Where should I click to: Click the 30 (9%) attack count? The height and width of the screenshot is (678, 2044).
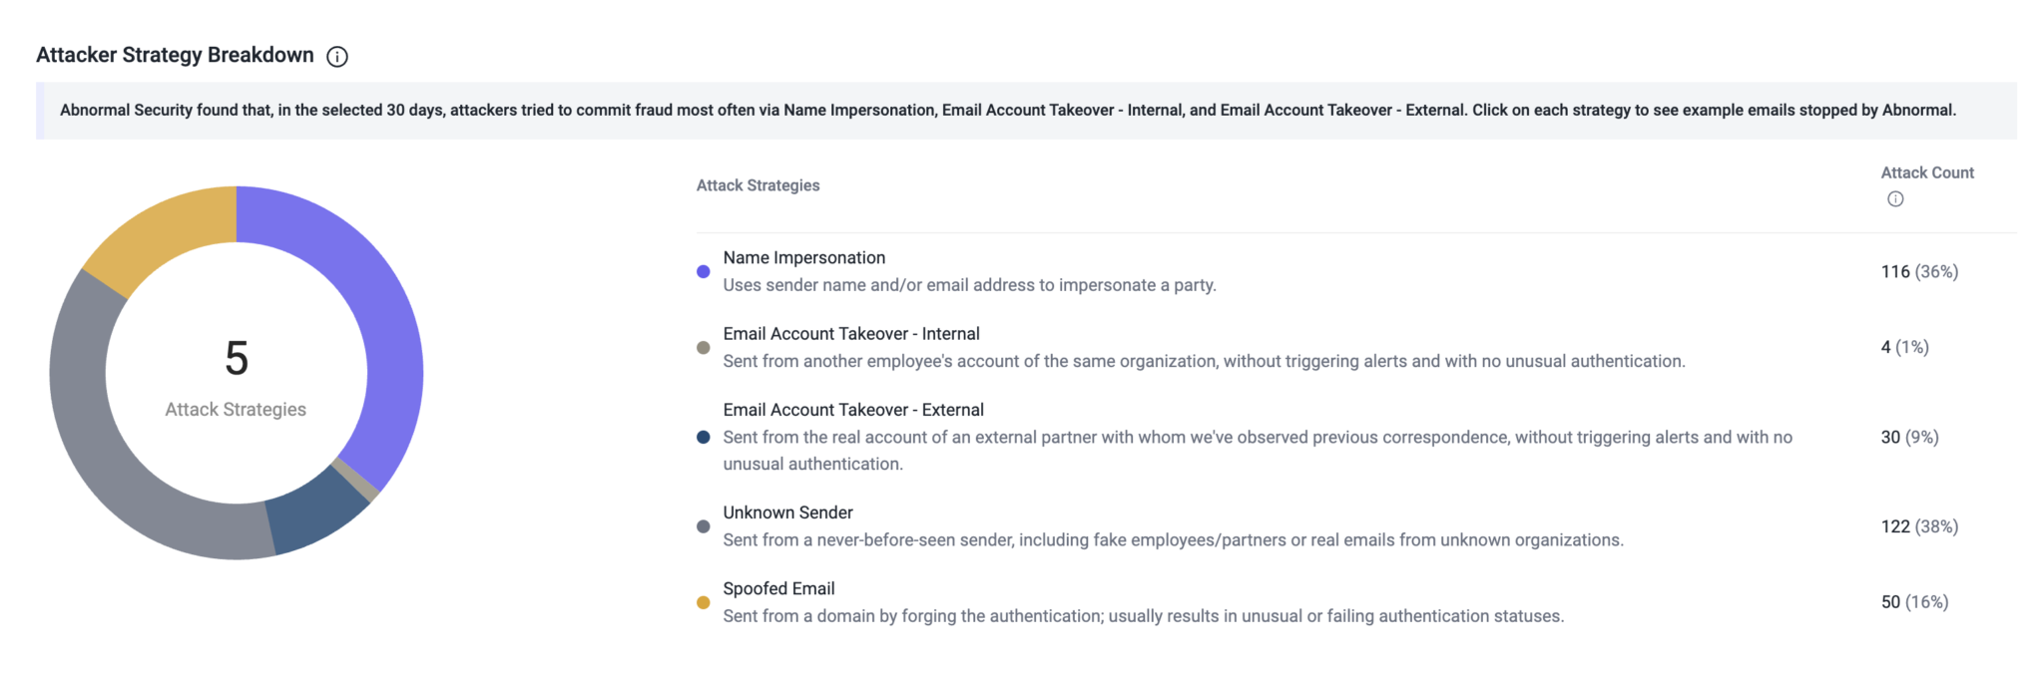(1910, 437)
